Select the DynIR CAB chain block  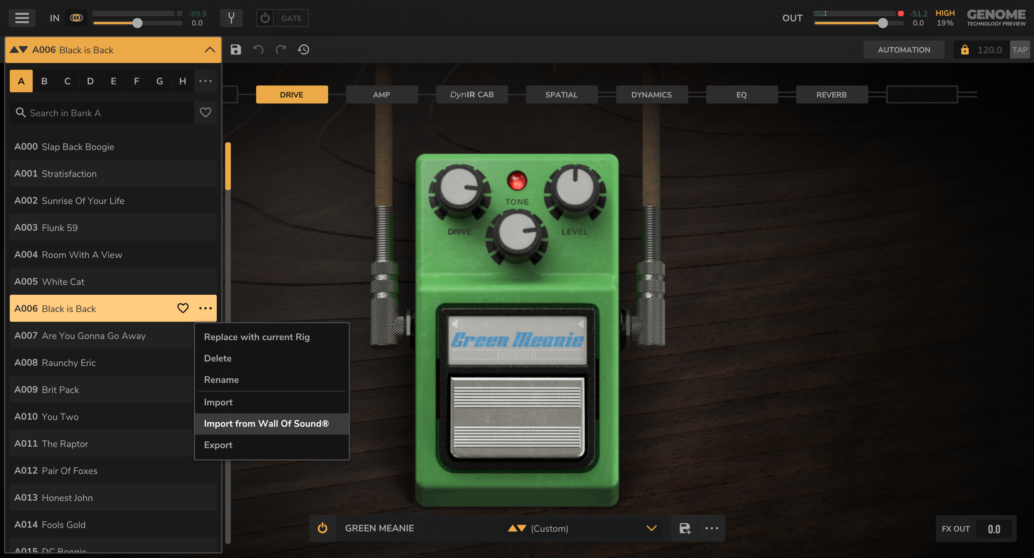472,95
